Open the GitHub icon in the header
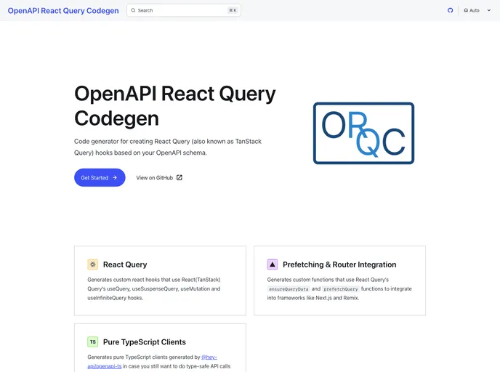This screenshot has height=372, width=500. pos(450,10)
